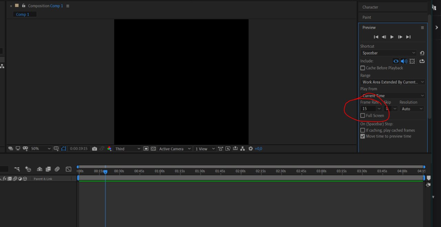Click the work area end handle

point(424,178)
